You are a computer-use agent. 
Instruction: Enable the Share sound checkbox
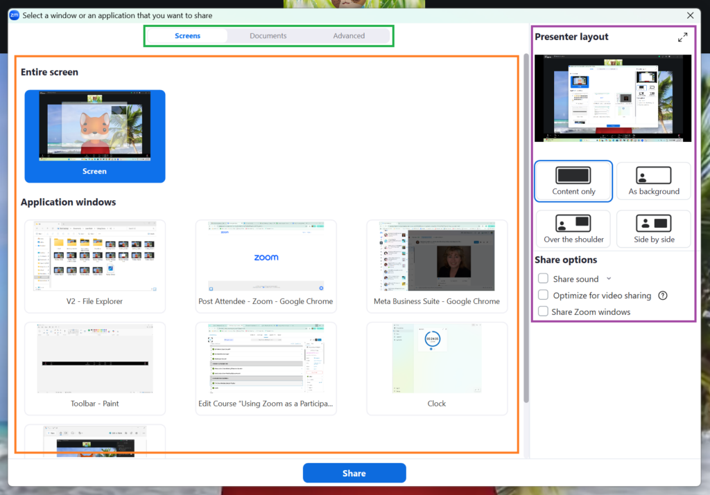543,278
